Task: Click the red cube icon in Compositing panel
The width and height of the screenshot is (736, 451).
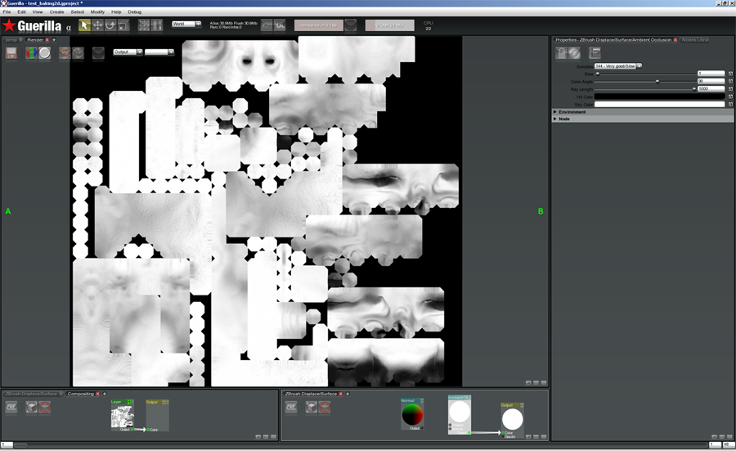Action: [45, 408]
